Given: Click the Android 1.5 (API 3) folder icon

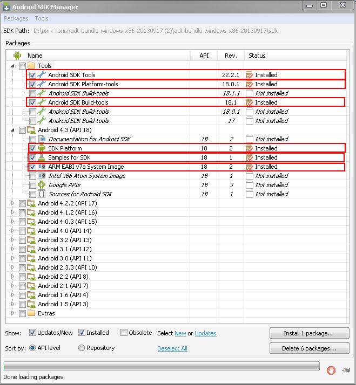Looking at the screenshot, I should [31, 304].
